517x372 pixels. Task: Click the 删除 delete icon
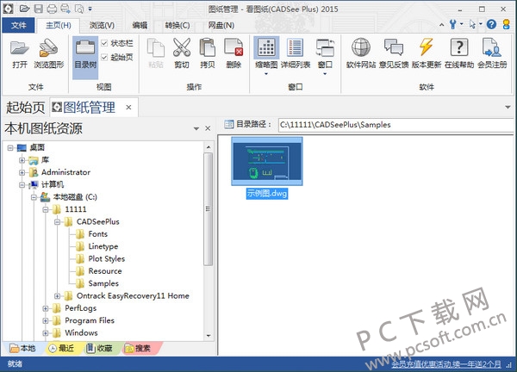234,53
